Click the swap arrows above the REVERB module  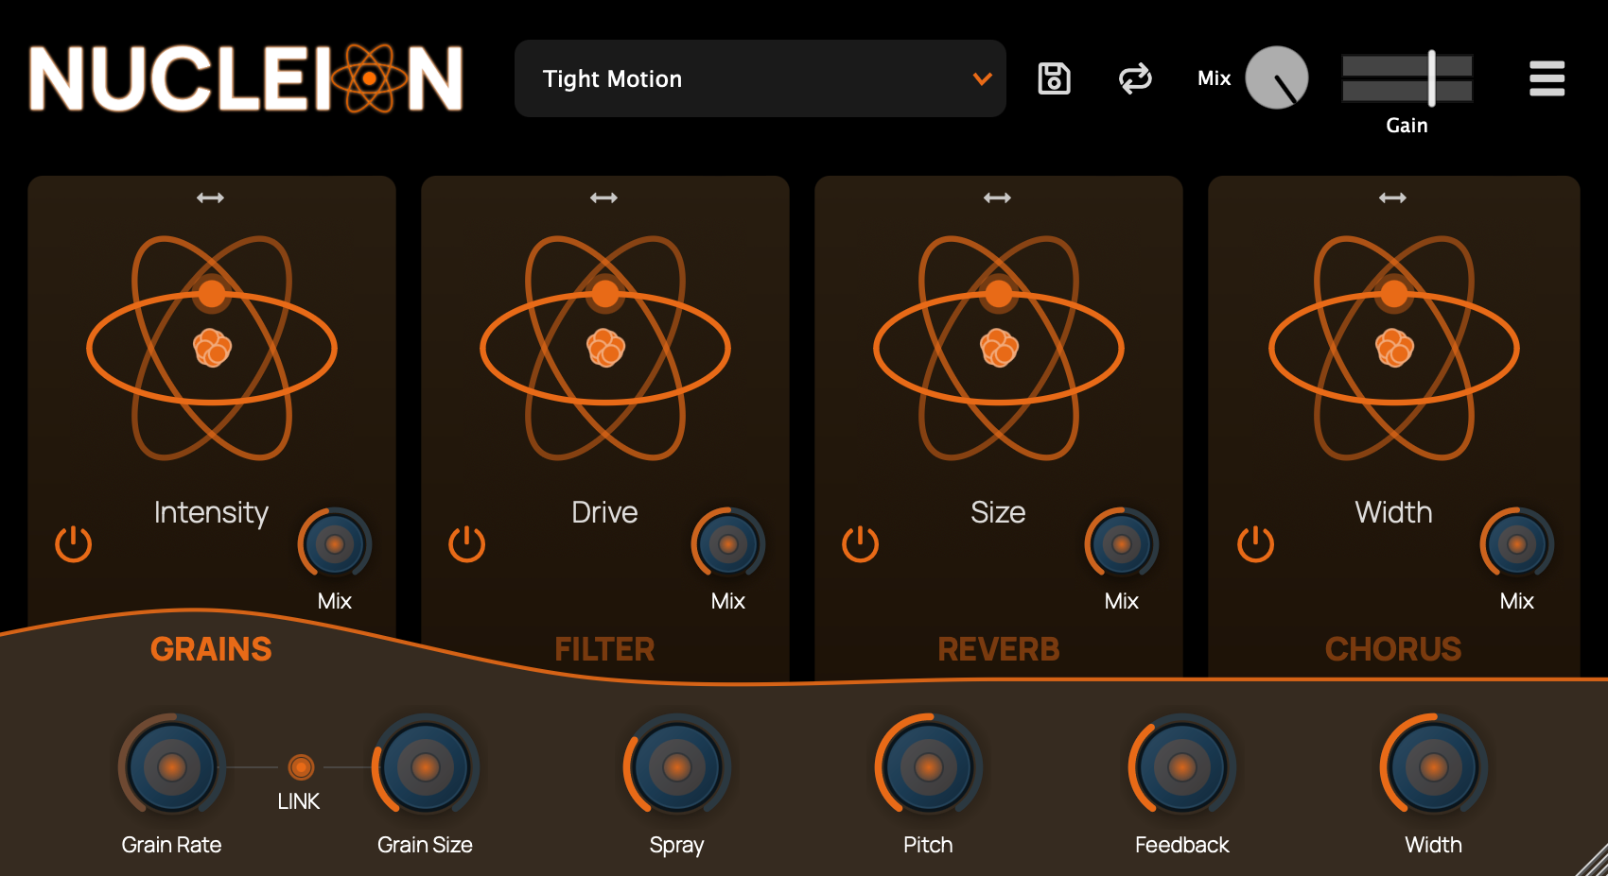coord(998,198)
